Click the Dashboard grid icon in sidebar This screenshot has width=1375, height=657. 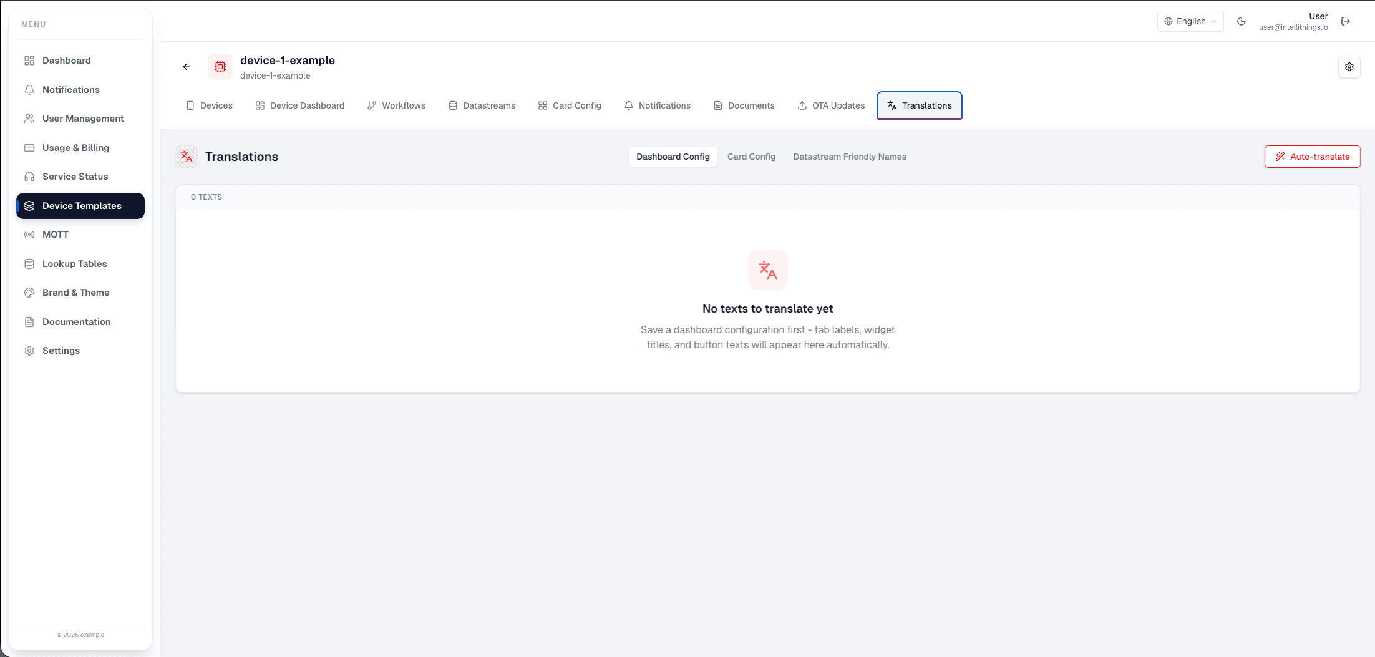pyautogui.click(x=29, y=61)
